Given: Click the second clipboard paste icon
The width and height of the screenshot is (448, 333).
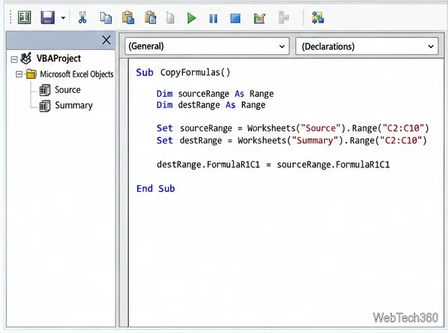Looking at the screenshot, I should coord(151,18).
